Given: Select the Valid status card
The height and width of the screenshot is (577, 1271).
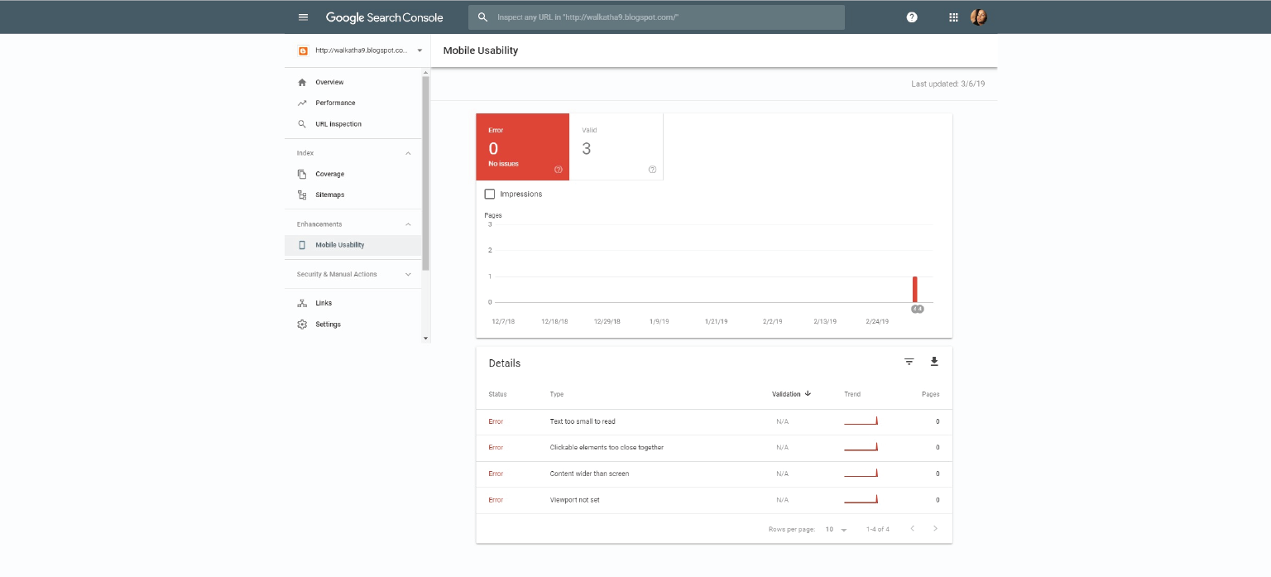Looking at the screenshot, I should click(x=616, y=147).
